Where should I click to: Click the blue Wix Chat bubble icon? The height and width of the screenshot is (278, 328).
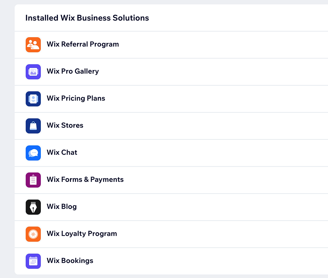point(33,153)
